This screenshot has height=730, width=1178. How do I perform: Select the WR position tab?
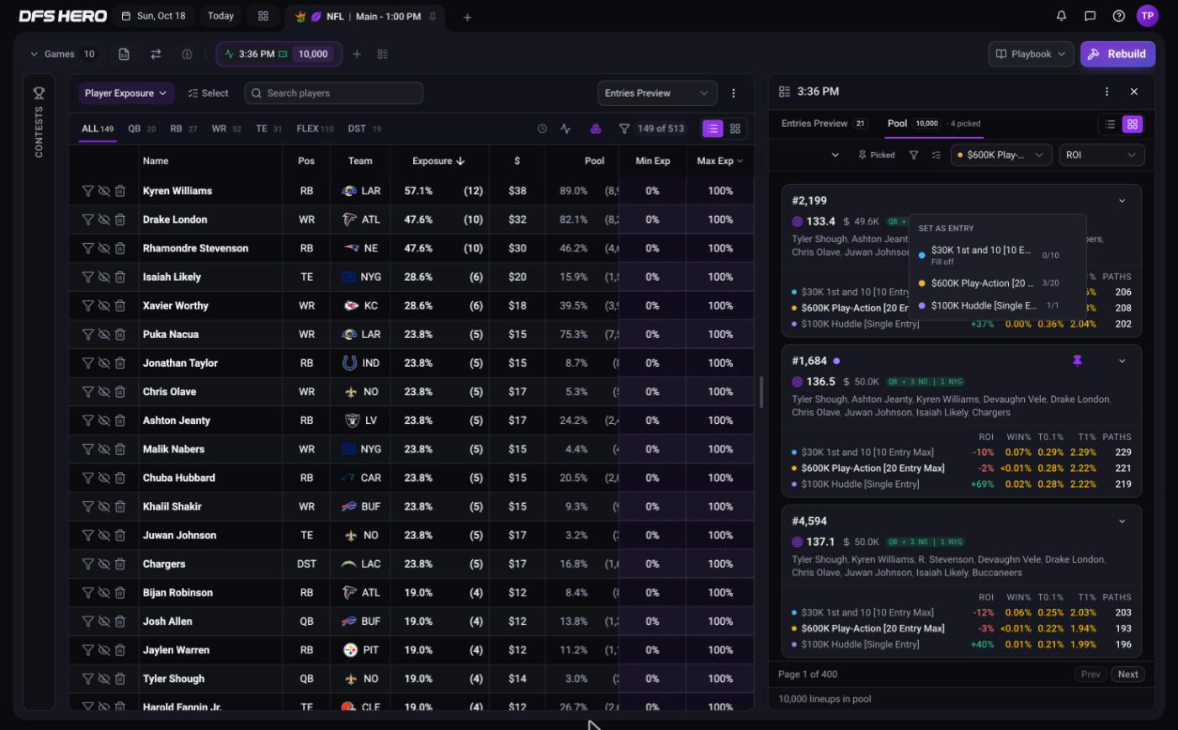tap(226, 129)
